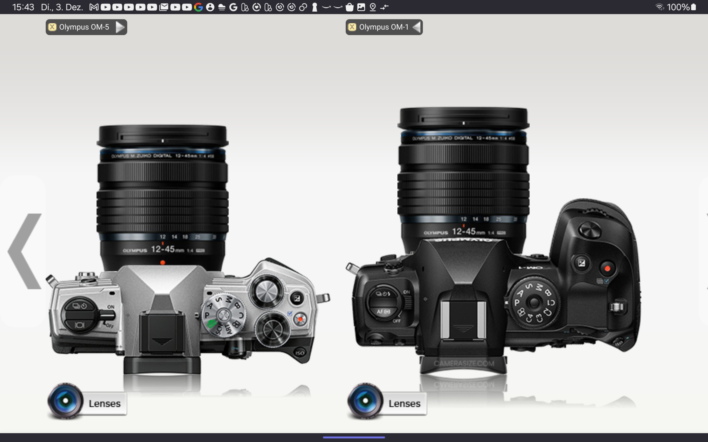Open Lenses for the Olympus OM-5

pyautogui.click(x=104, y=404)
